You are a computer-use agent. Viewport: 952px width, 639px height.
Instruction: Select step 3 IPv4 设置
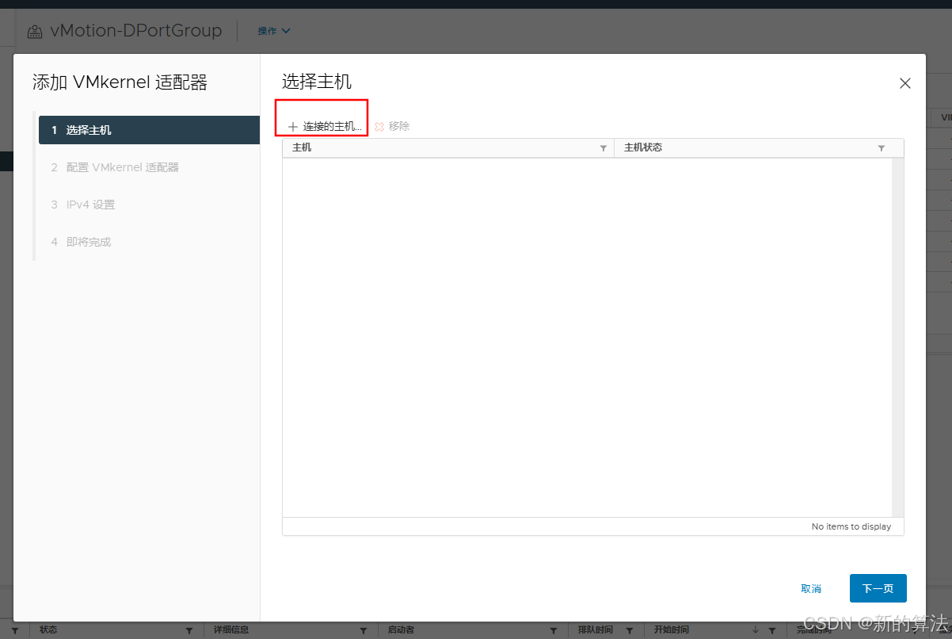click(x=149, y=205)
